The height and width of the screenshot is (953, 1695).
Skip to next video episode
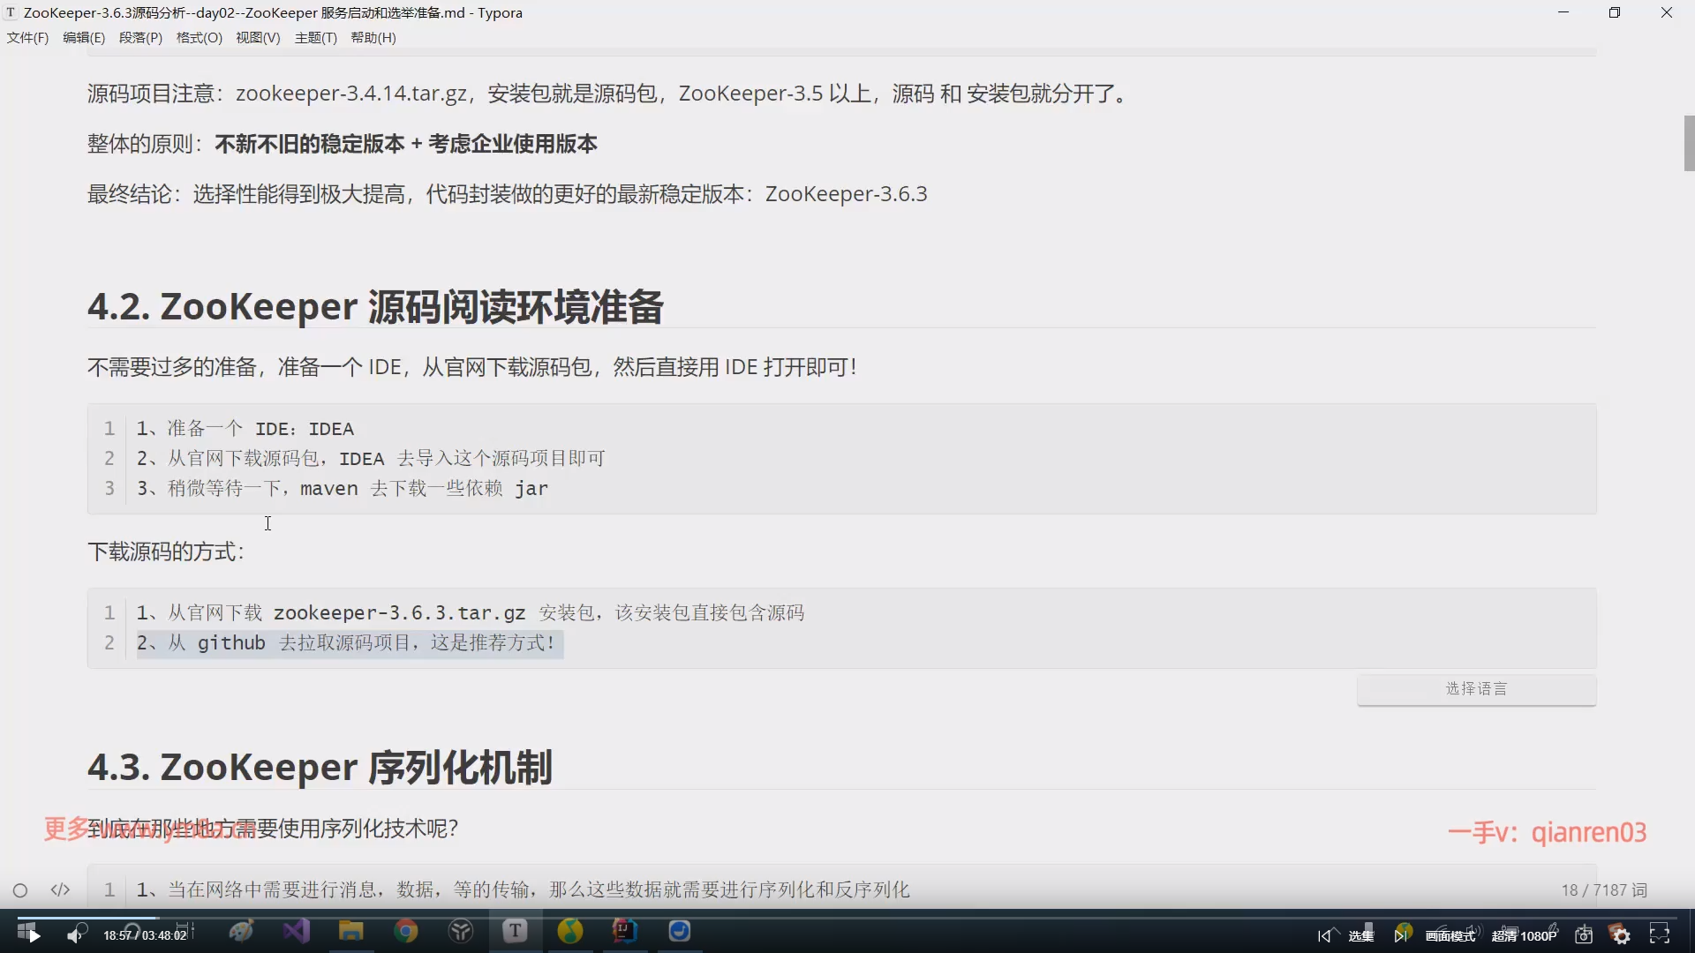click(1400, 935)
